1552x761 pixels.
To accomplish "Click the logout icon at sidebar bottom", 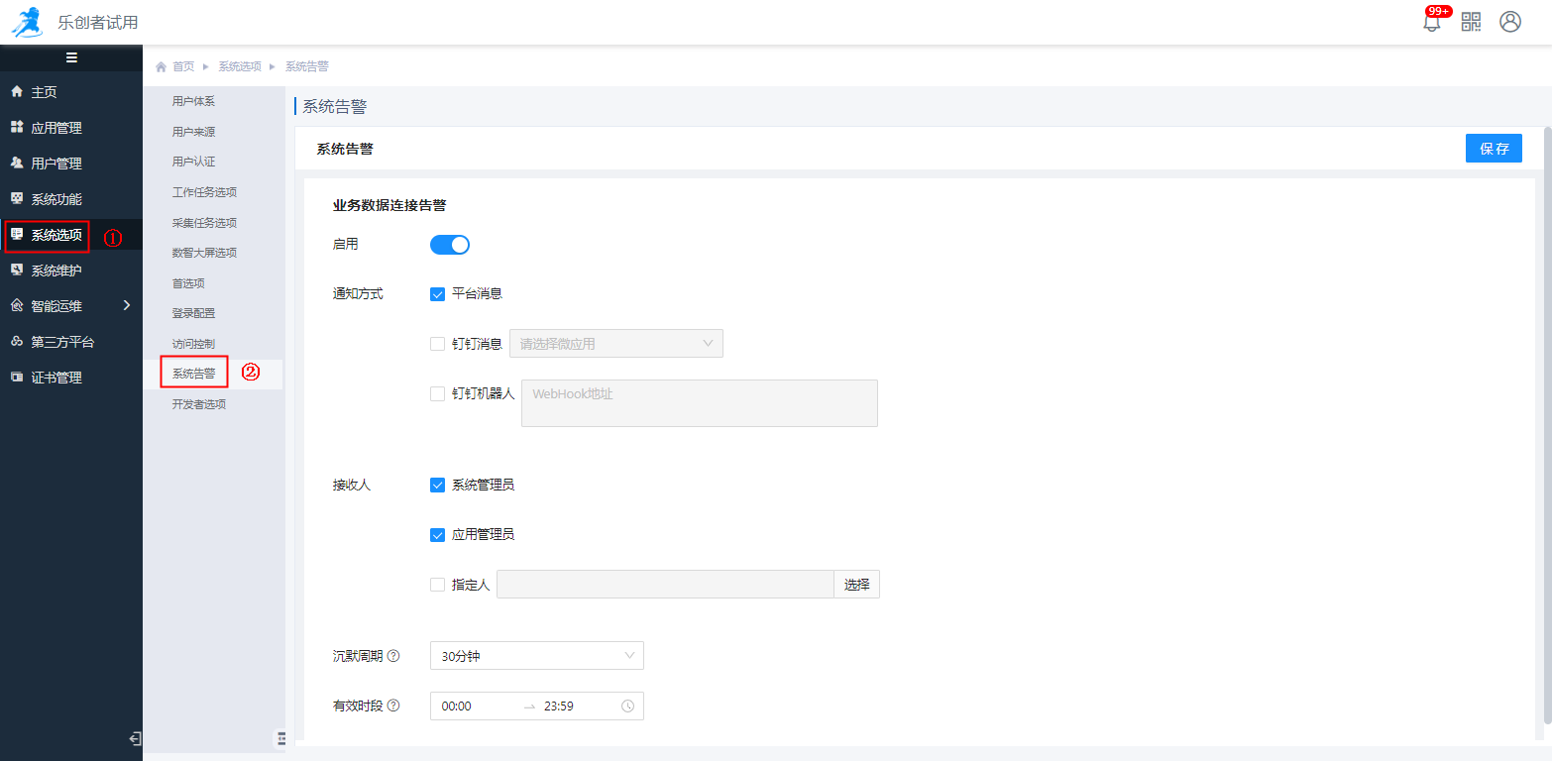I will click(135, 738).
